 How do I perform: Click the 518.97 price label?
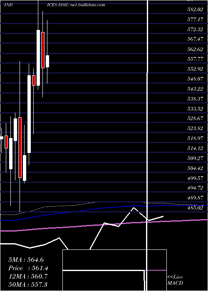[x=195, y=138]
